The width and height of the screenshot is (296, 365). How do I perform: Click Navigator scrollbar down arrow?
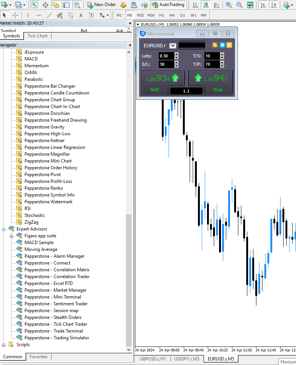point(129,350)
